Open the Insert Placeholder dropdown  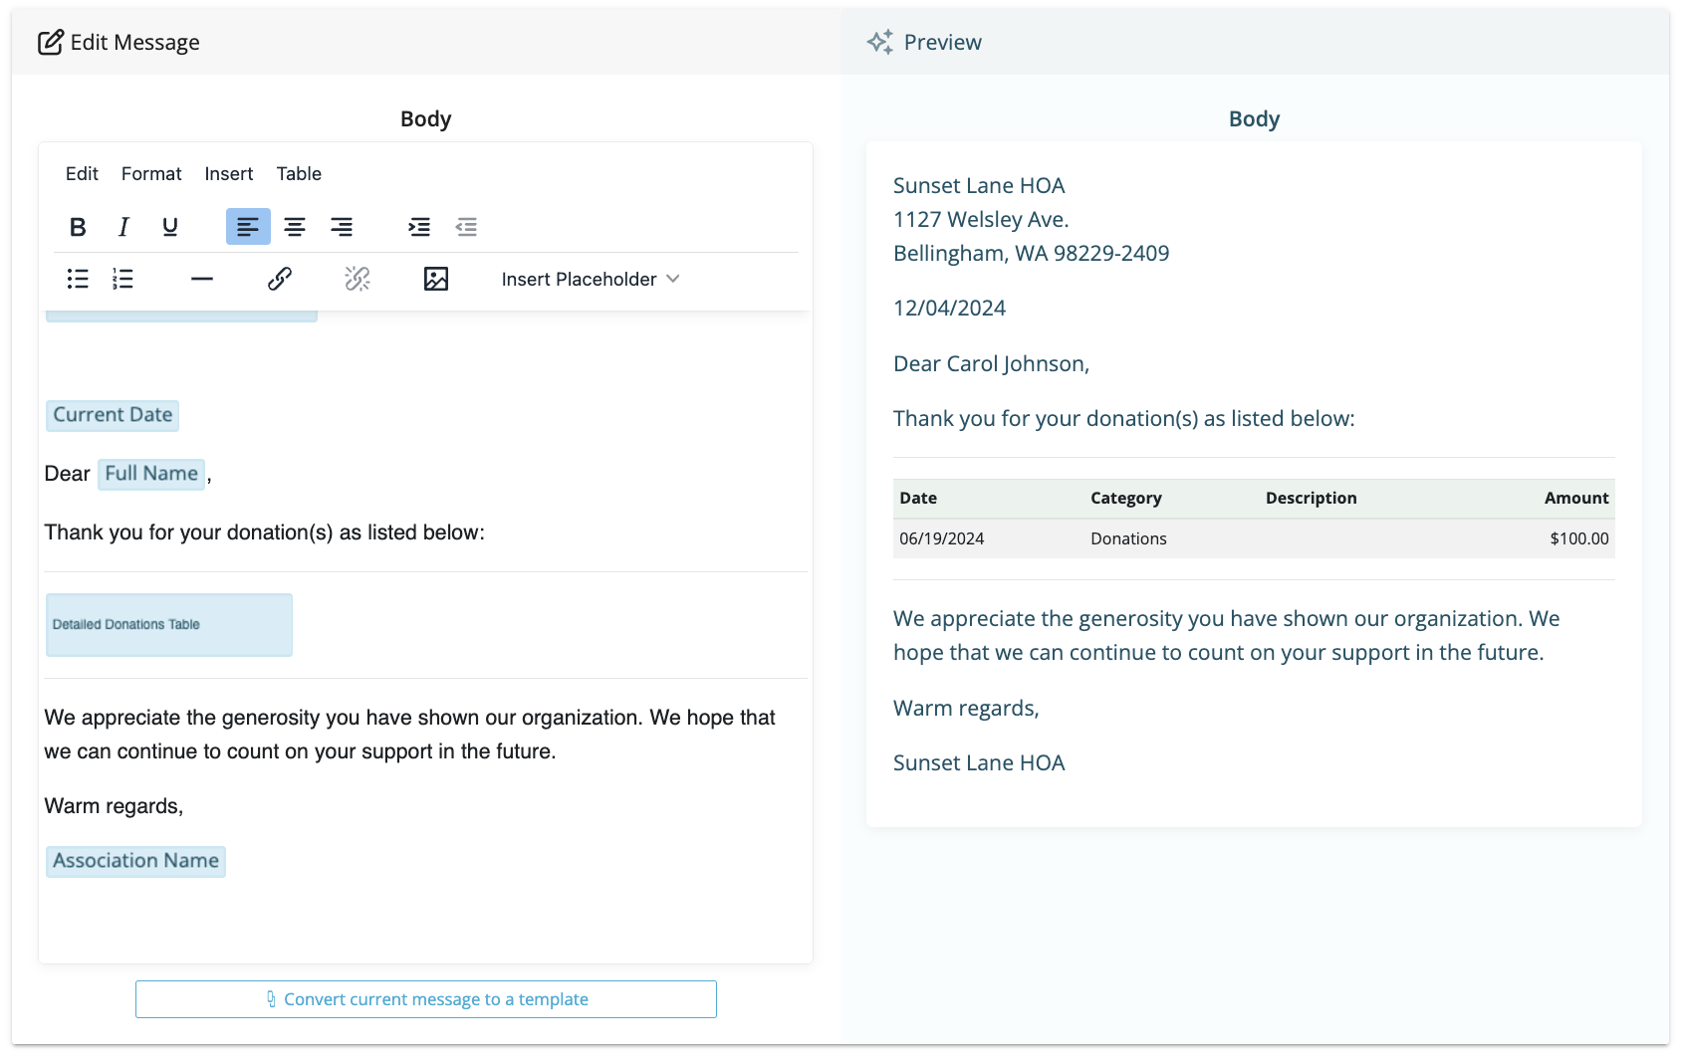[591, 279]
